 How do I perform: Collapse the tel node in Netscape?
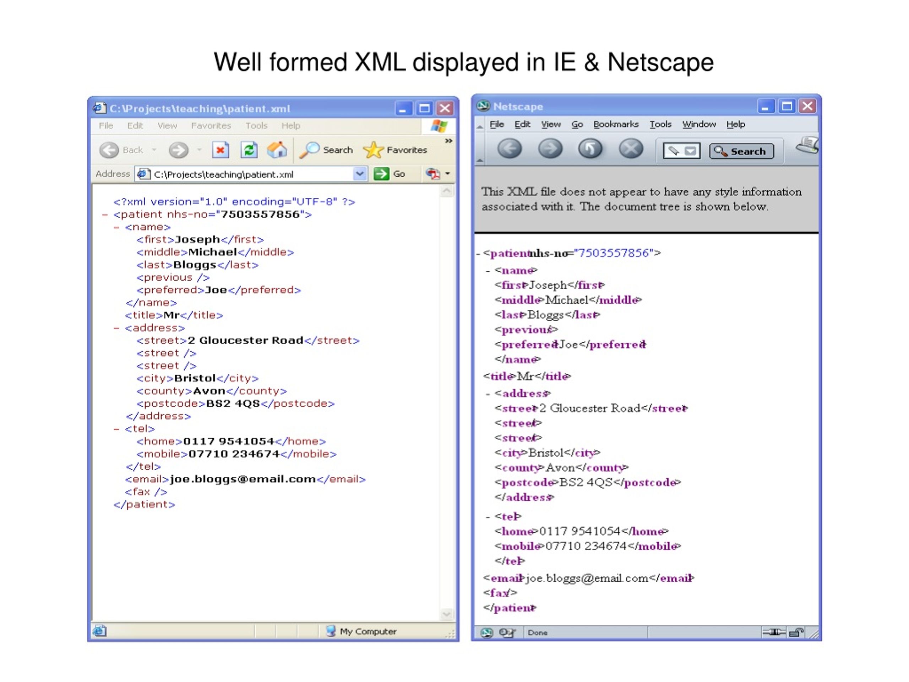tap(488, 517)
